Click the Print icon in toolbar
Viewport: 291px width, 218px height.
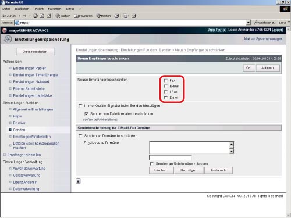(x=134, y=16)
